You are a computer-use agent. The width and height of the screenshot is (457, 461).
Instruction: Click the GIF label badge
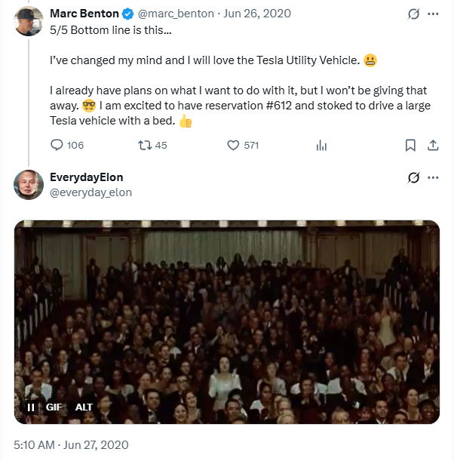[x=54, y=407]
